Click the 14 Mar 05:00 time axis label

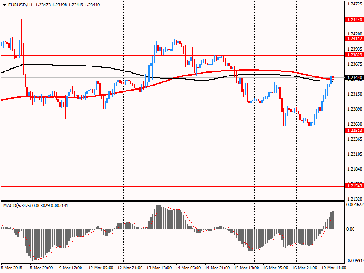(188, 268)
